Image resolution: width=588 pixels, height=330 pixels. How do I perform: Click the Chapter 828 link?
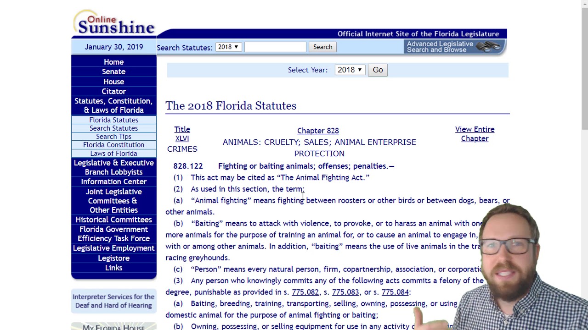[x=318, y=131]
